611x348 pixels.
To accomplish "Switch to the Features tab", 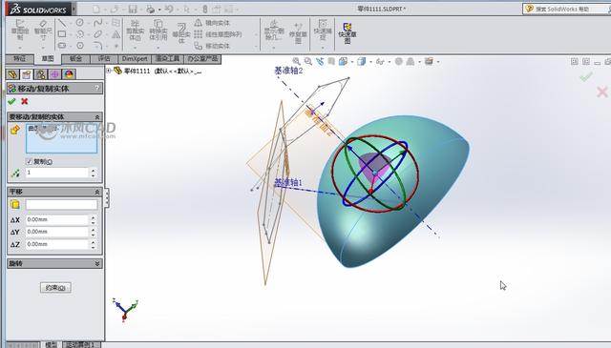I will click(19, 59).
